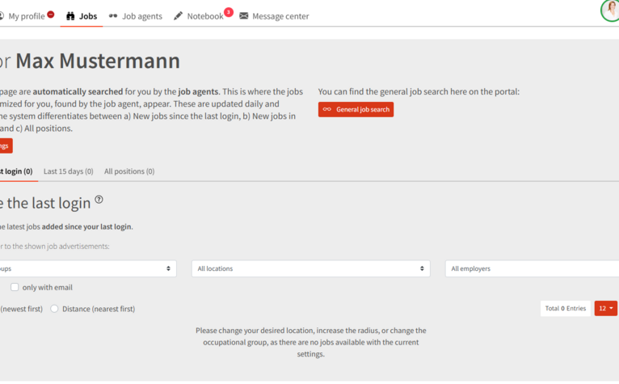Switch to Last 15 days tab
This screenshot has height=384, width=619.
tap(68, 171)
